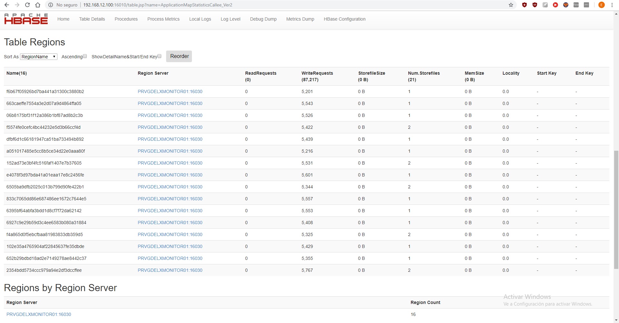
Task: Toggle the Ascending checkbox
Action: [x=85, y=56]
